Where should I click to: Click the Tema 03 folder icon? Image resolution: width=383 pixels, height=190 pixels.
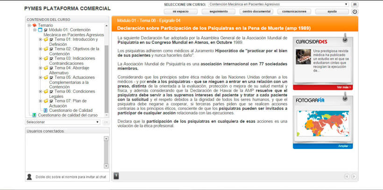tap(46, 58)
